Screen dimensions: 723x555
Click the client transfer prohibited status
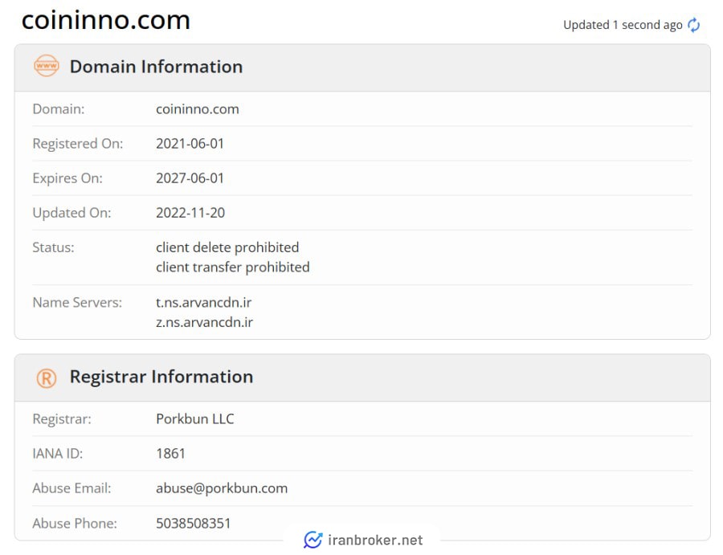point(233,267)
